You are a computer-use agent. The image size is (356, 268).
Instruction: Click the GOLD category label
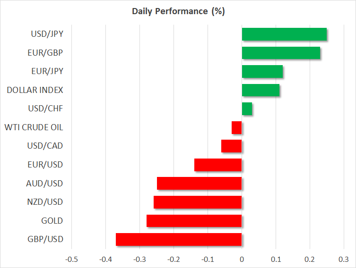pyautogui.click(x=52, y=221)
